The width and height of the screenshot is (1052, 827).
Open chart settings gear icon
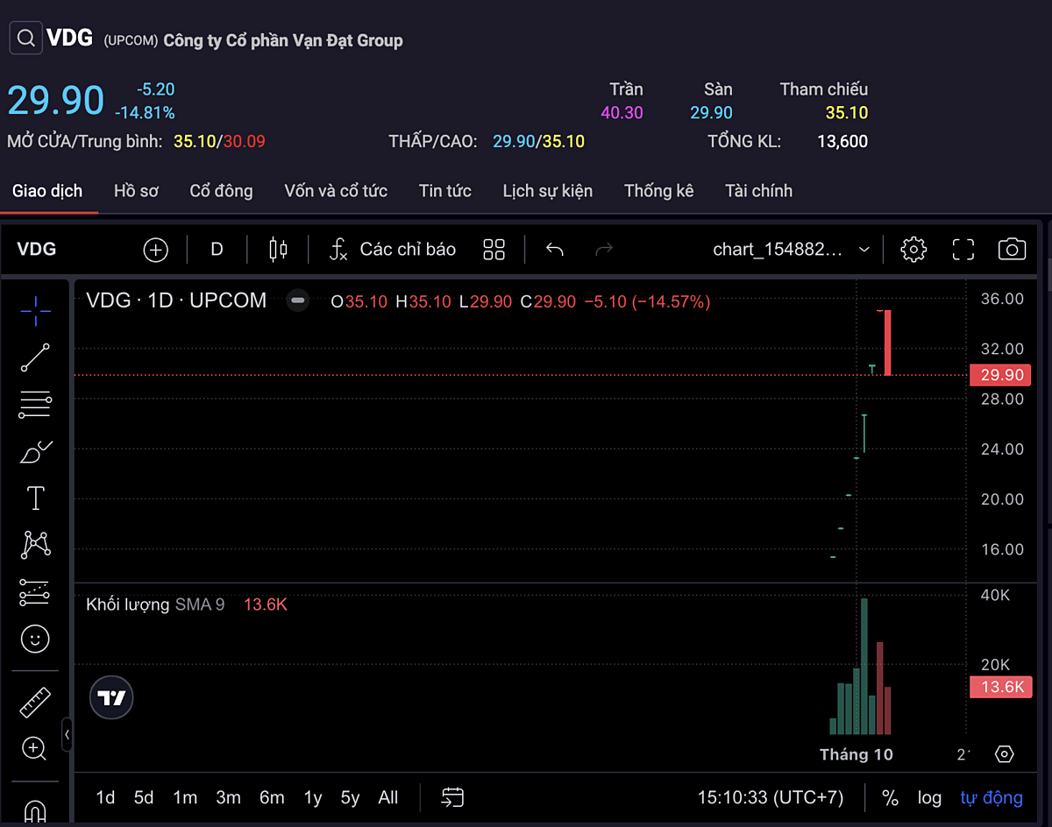click(x=913, y=250)
